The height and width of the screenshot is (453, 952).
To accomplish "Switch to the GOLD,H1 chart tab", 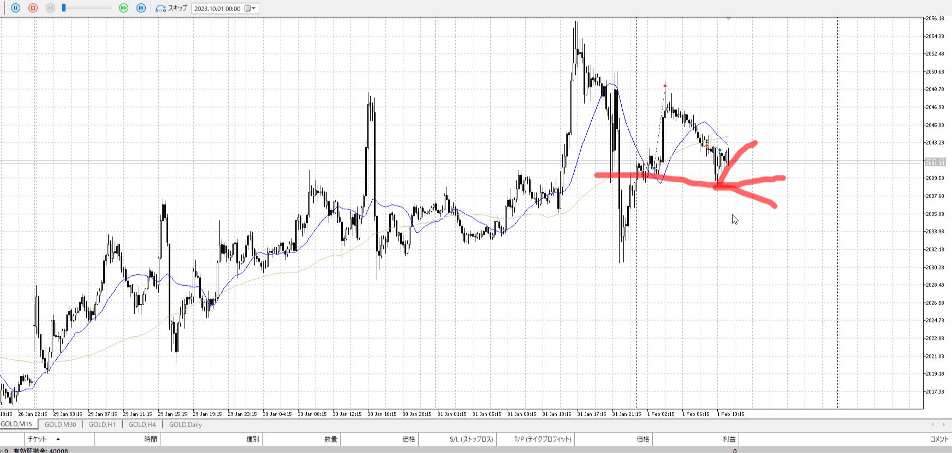I will click(102, 424).
